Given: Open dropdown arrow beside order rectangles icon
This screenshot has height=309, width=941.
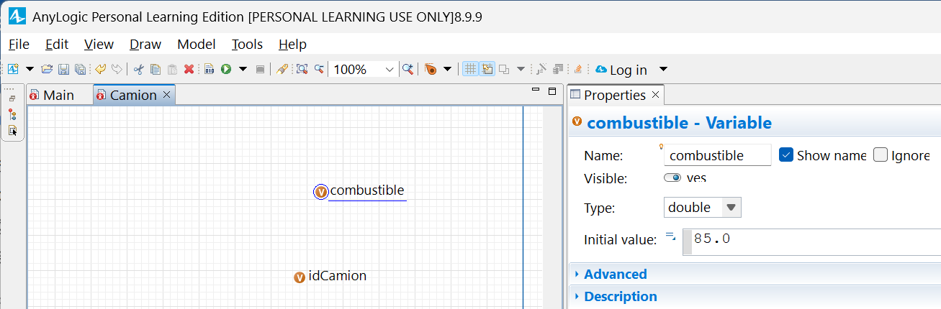Looking at the screenshot, I should (x=521, y=69).
